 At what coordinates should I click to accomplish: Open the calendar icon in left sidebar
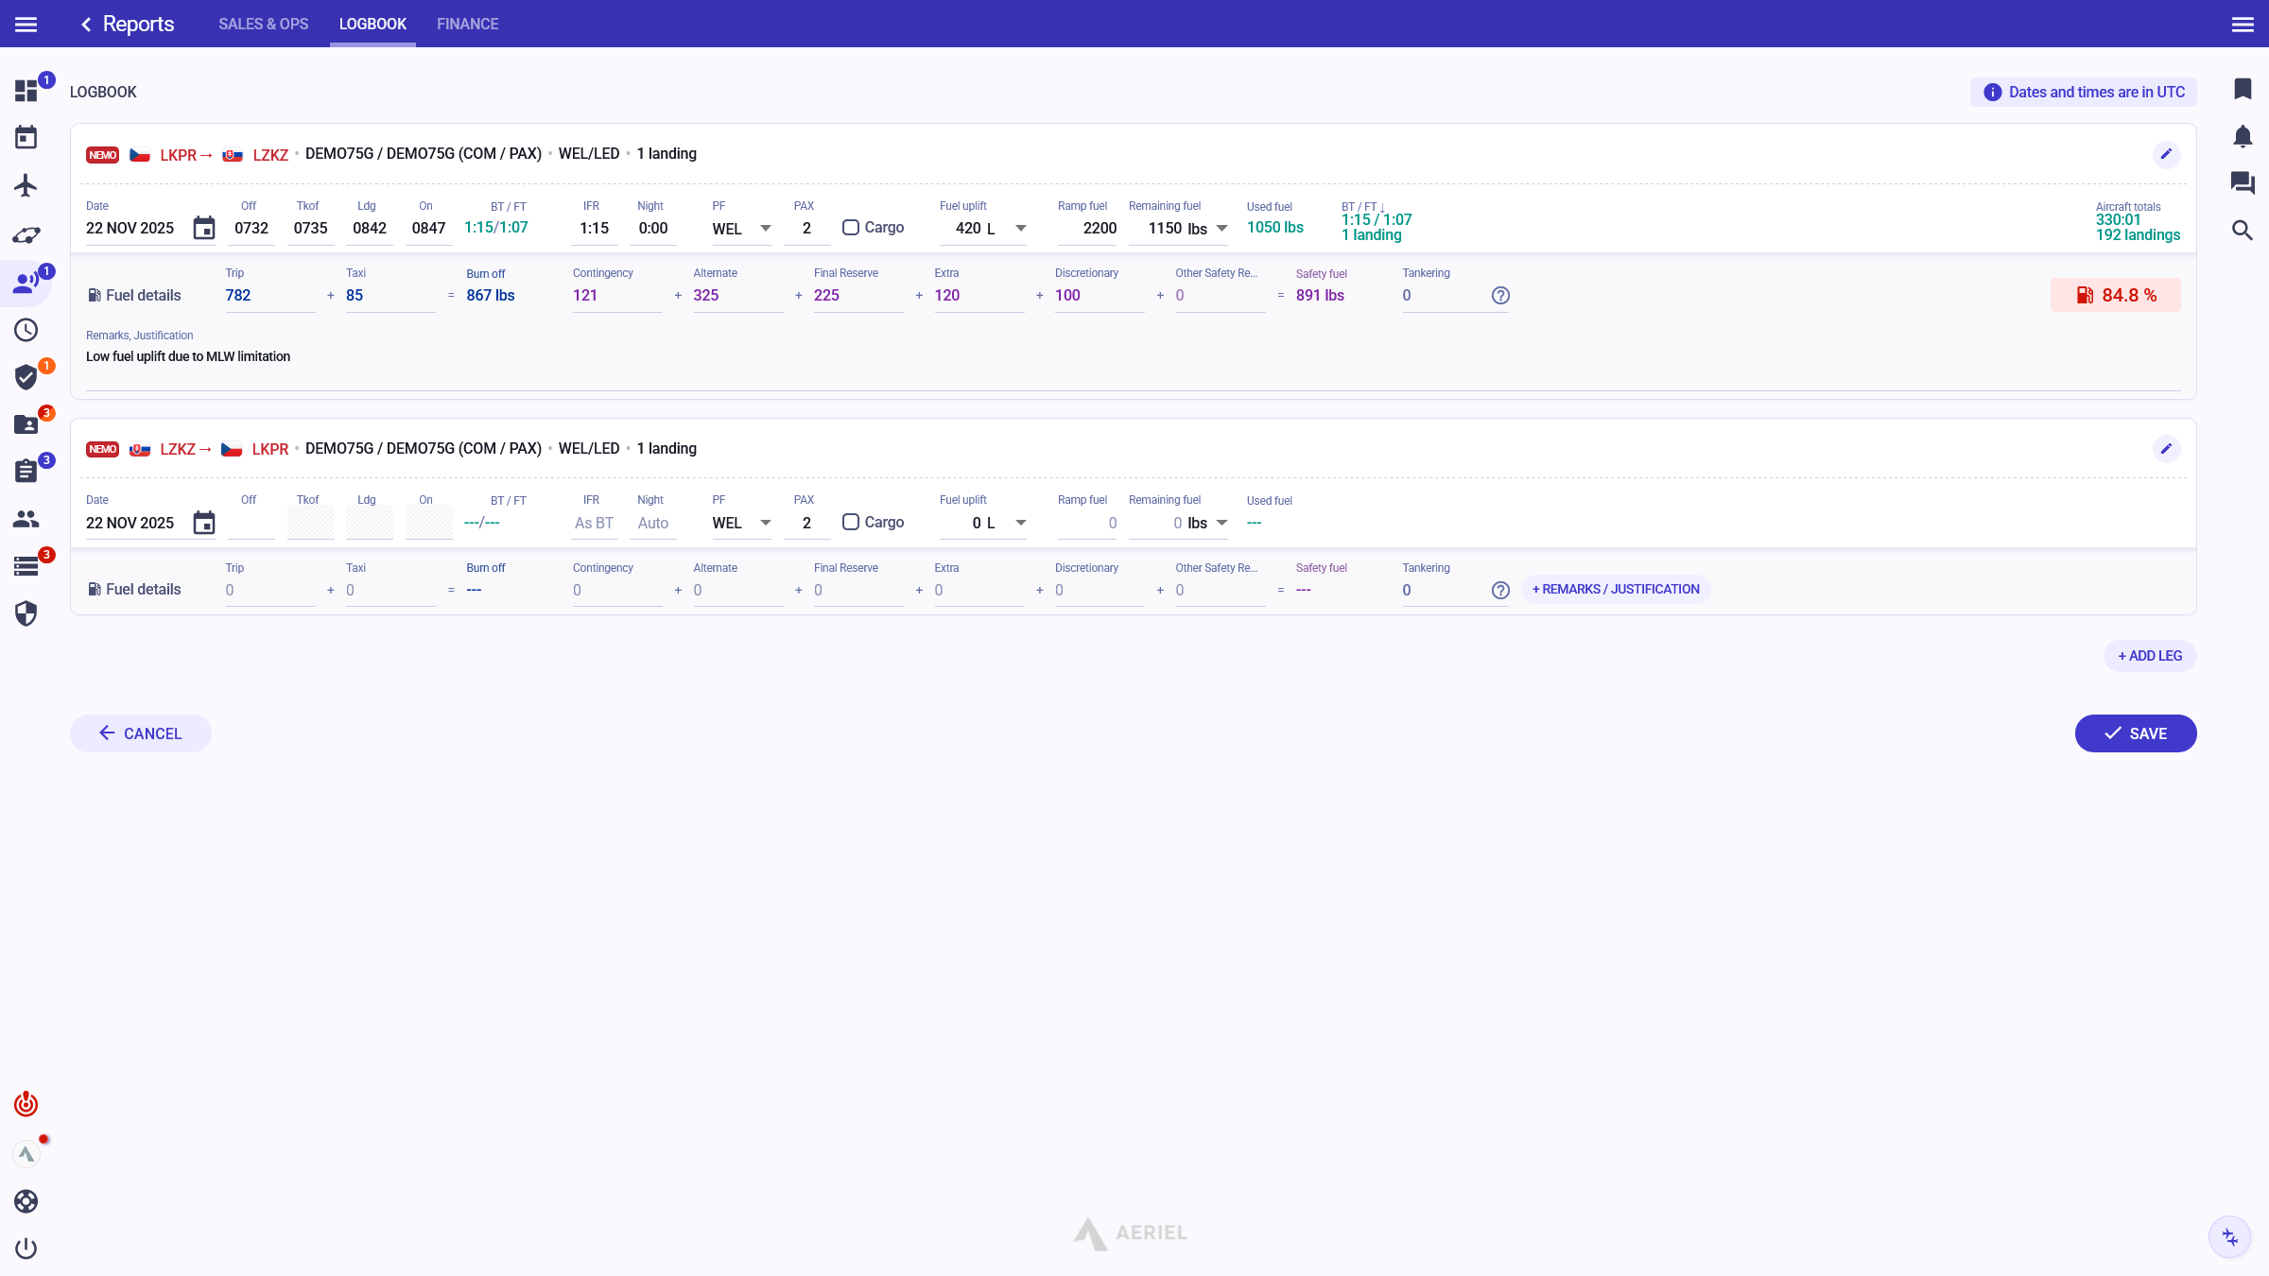(x=26, y=138)
